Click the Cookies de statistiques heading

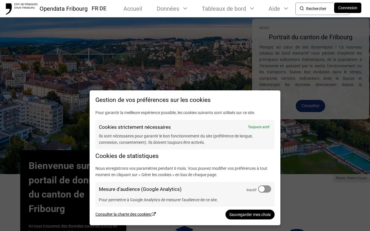coord(127,156)
